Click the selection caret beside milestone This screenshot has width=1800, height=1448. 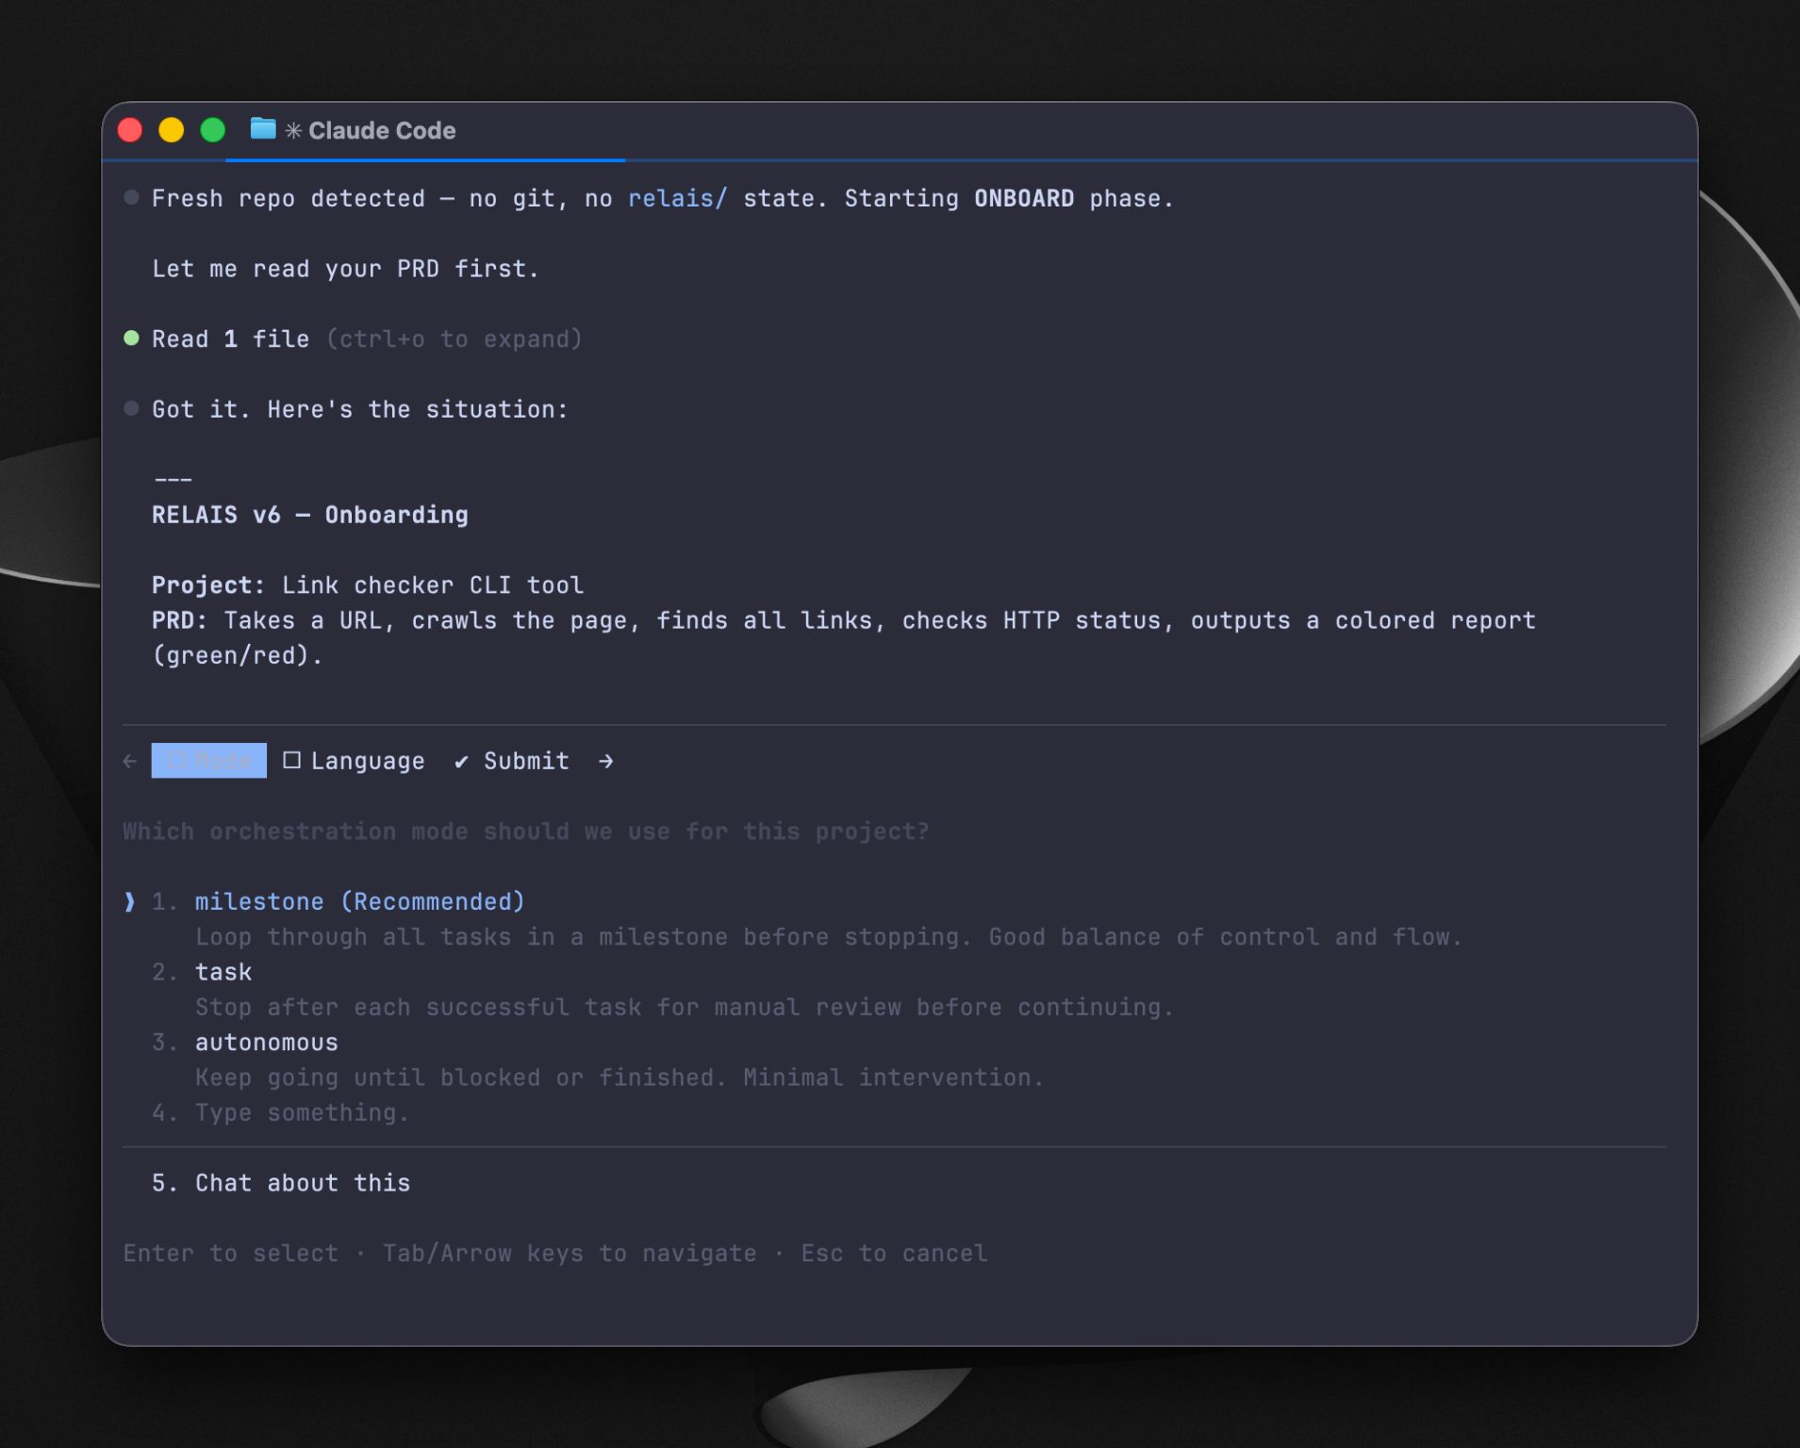(130, 901)
